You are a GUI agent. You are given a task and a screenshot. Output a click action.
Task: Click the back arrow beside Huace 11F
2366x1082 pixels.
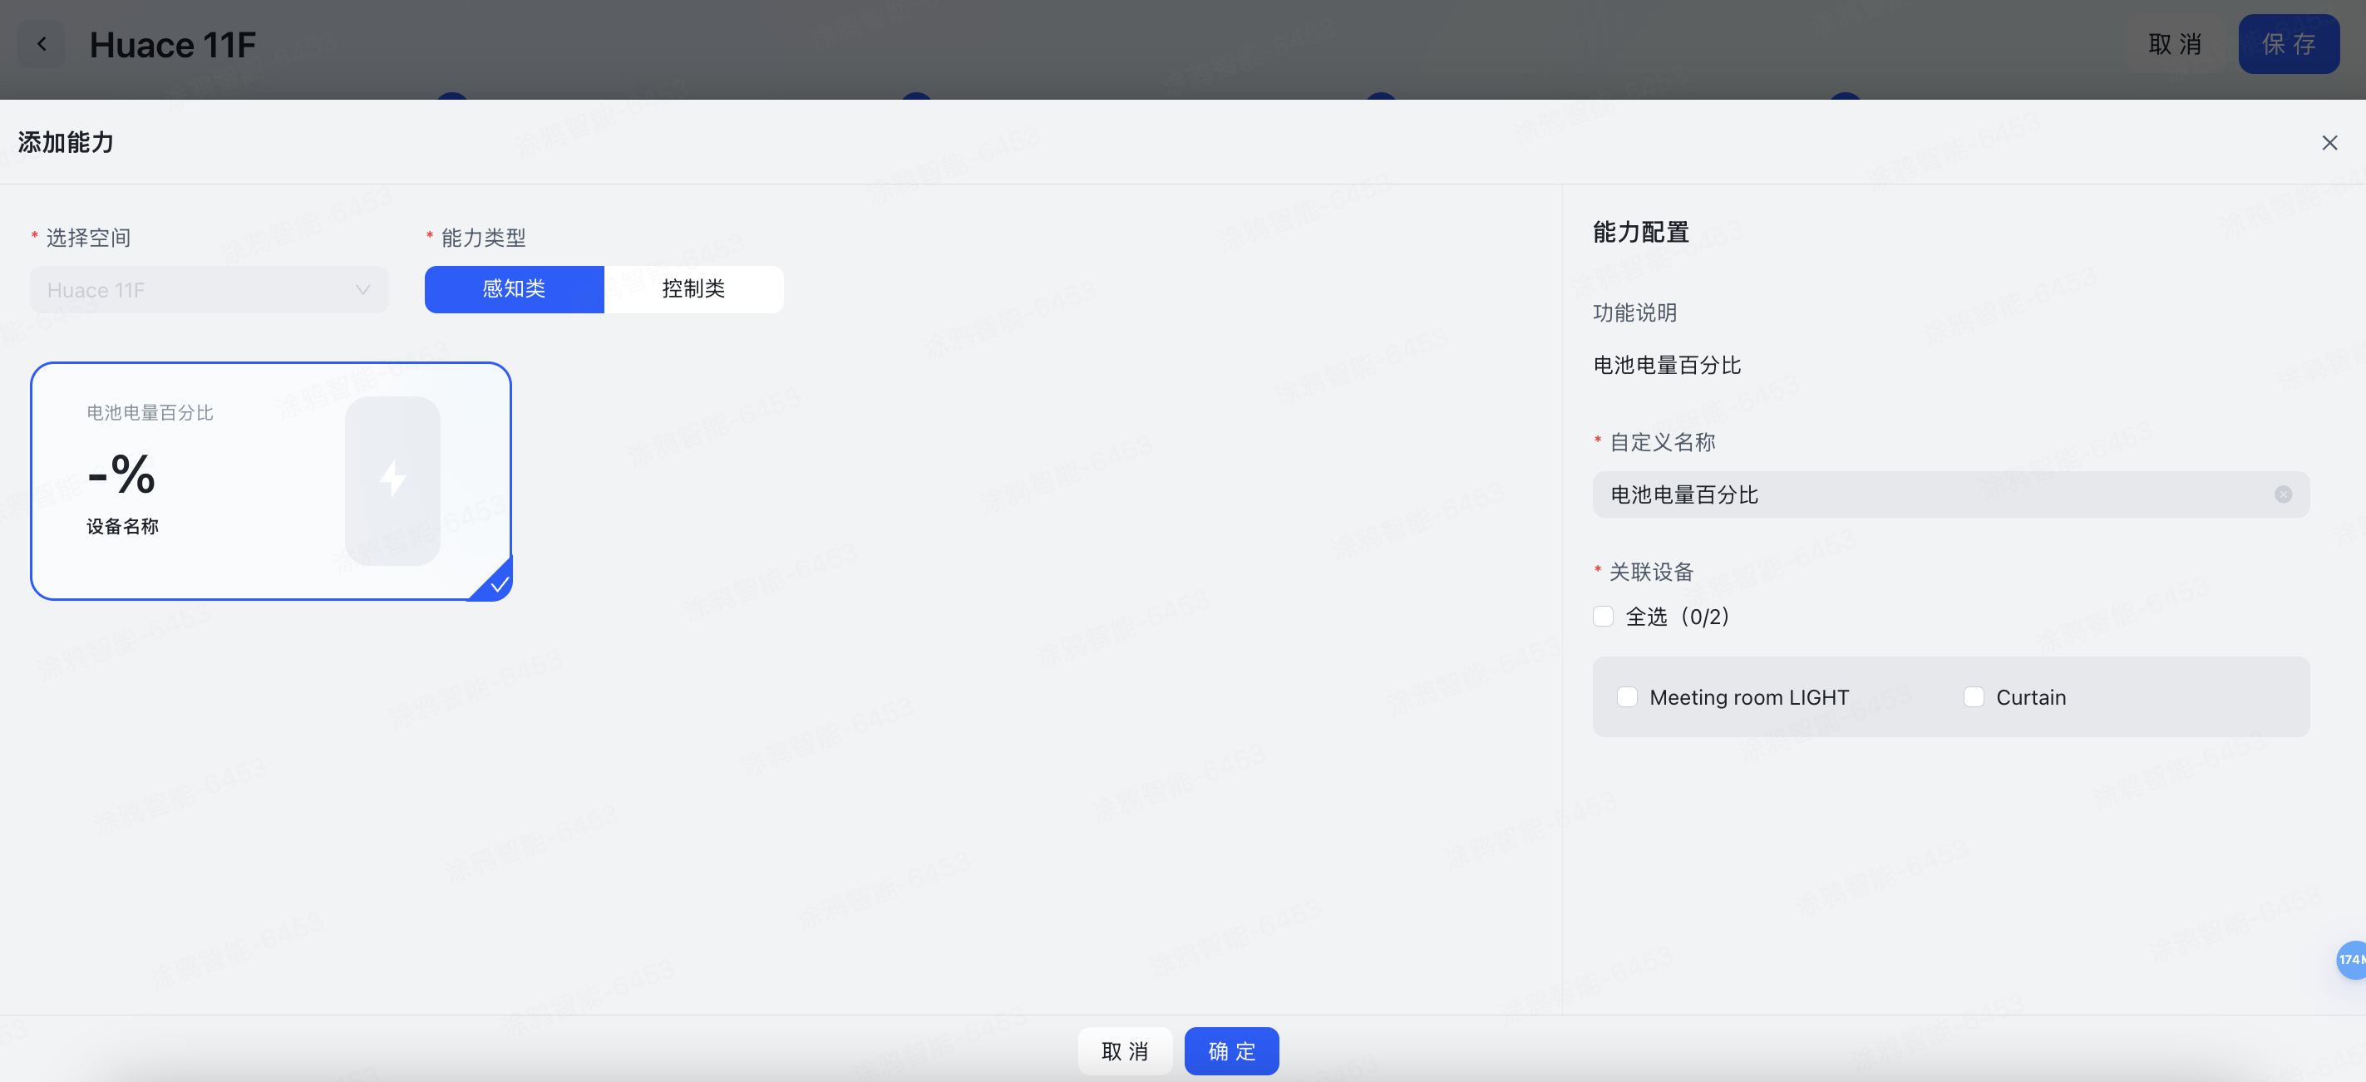click(42, 44)
